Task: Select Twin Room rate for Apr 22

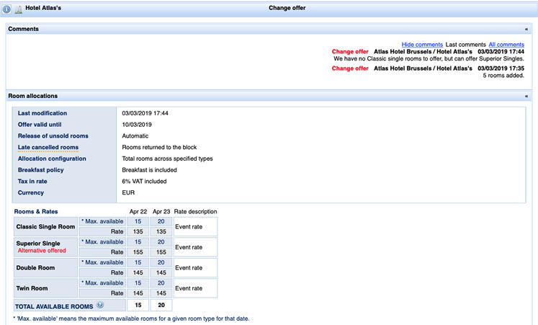Action: (138, 293)
